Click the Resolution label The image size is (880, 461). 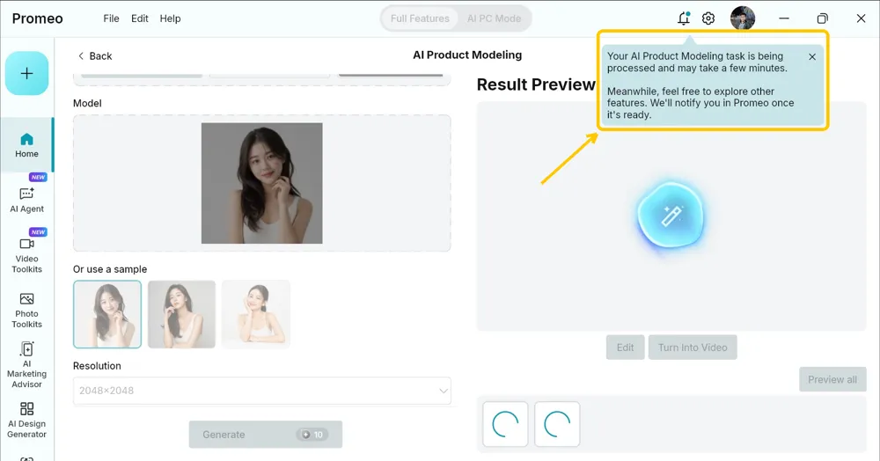click(x=97, y=366)
